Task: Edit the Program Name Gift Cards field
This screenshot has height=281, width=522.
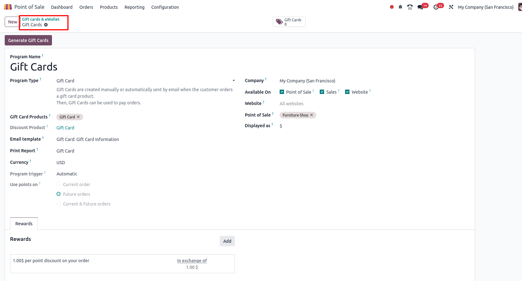Action: [122, 67]
